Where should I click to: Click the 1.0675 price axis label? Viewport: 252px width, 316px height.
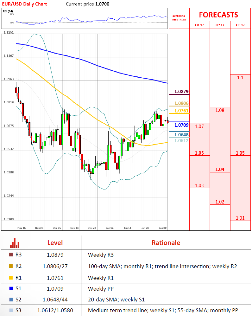coord(9,126)
